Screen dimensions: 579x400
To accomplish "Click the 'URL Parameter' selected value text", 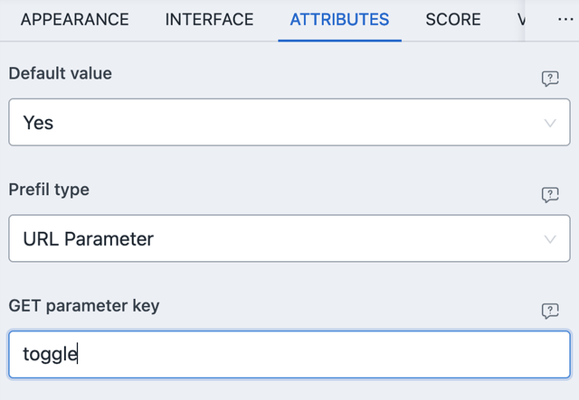I will (x=88, y=239).
